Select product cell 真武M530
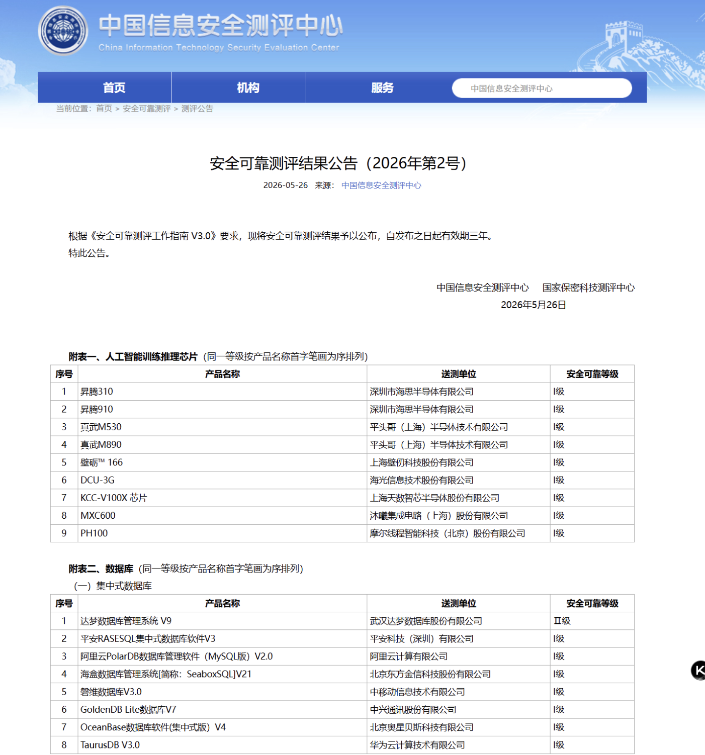Screen dimensions: 705x755 point(222,427)
